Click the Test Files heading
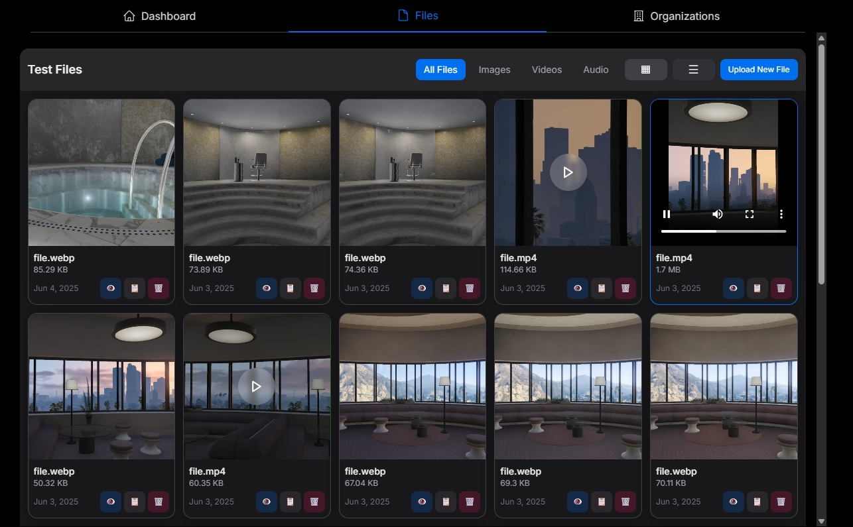The image size is (853, 527). pos(55,70)
